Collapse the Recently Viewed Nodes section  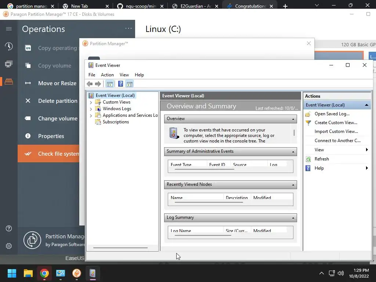click(293, 185)
